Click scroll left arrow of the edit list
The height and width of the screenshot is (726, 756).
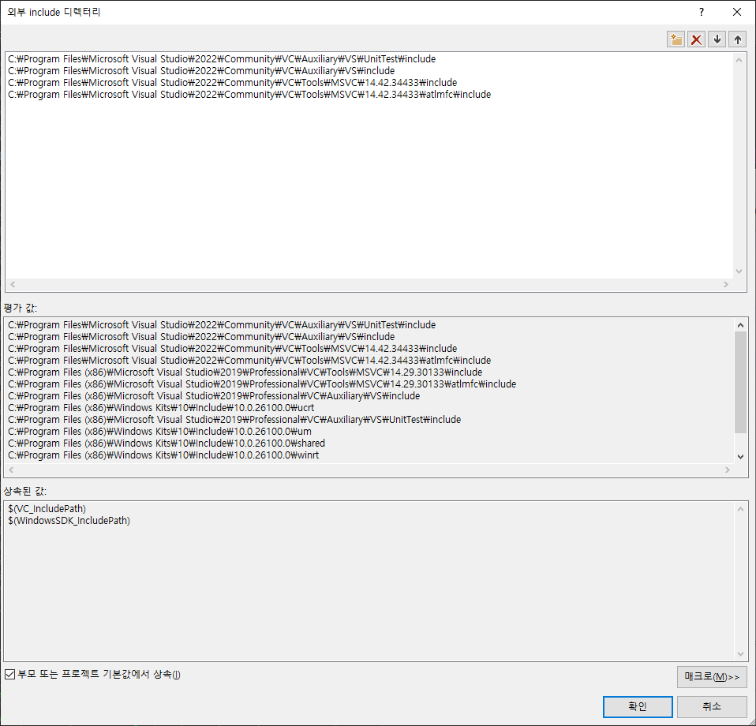pyautogui.click(x=13, y=284)
